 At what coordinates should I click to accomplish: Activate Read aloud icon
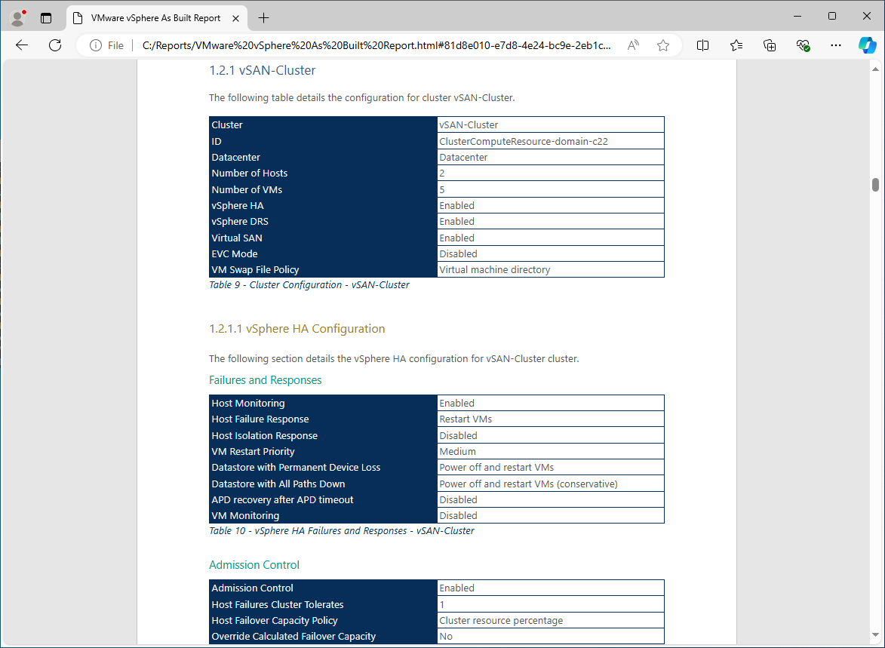[x=633, y=45]
